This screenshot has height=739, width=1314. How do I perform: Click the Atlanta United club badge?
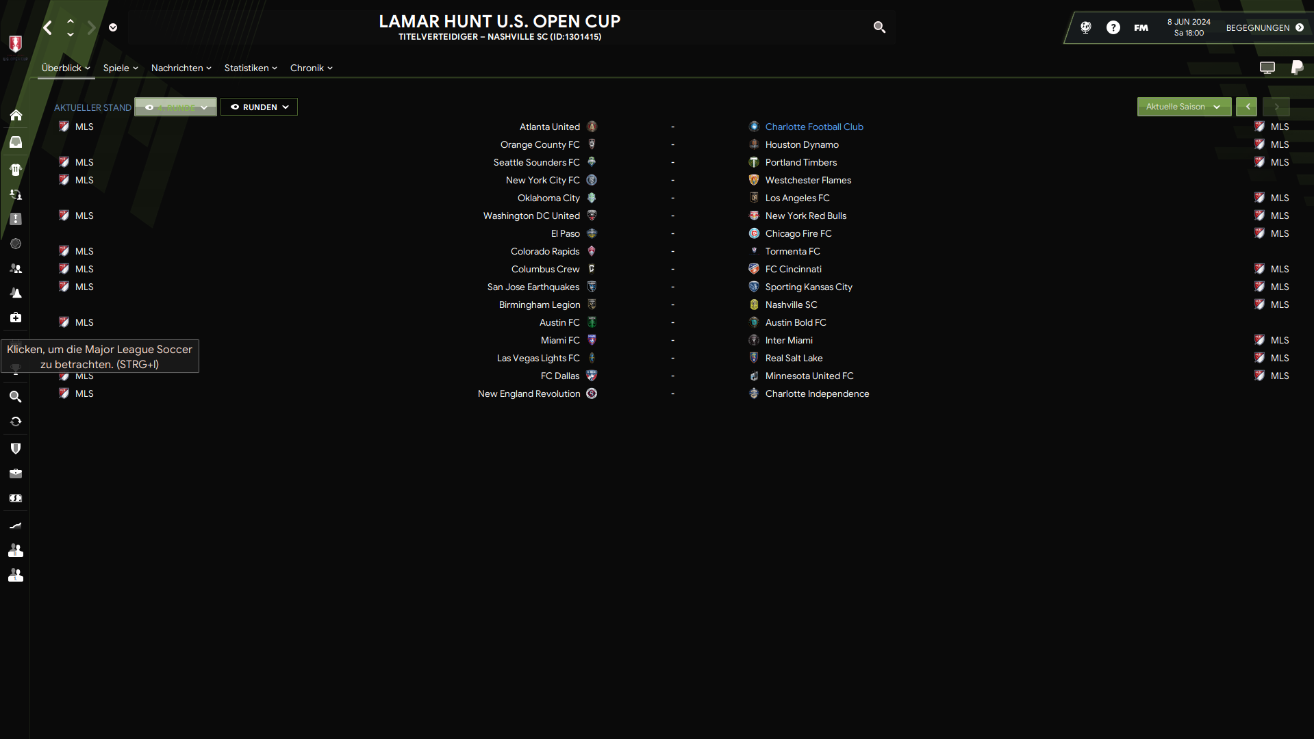pos(592,127)
